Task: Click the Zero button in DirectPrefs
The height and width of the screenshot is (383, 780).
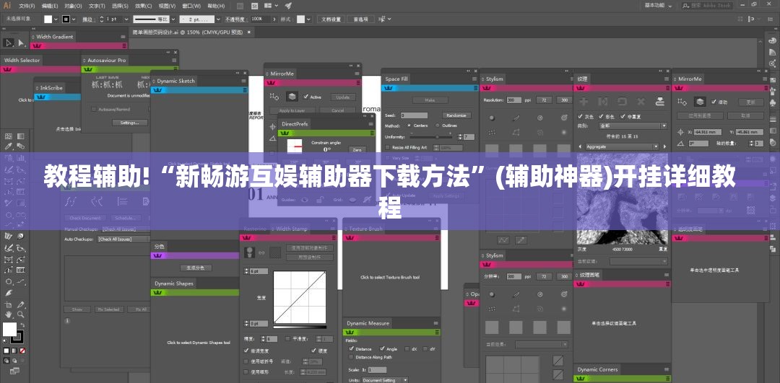Action: point(357,149)
